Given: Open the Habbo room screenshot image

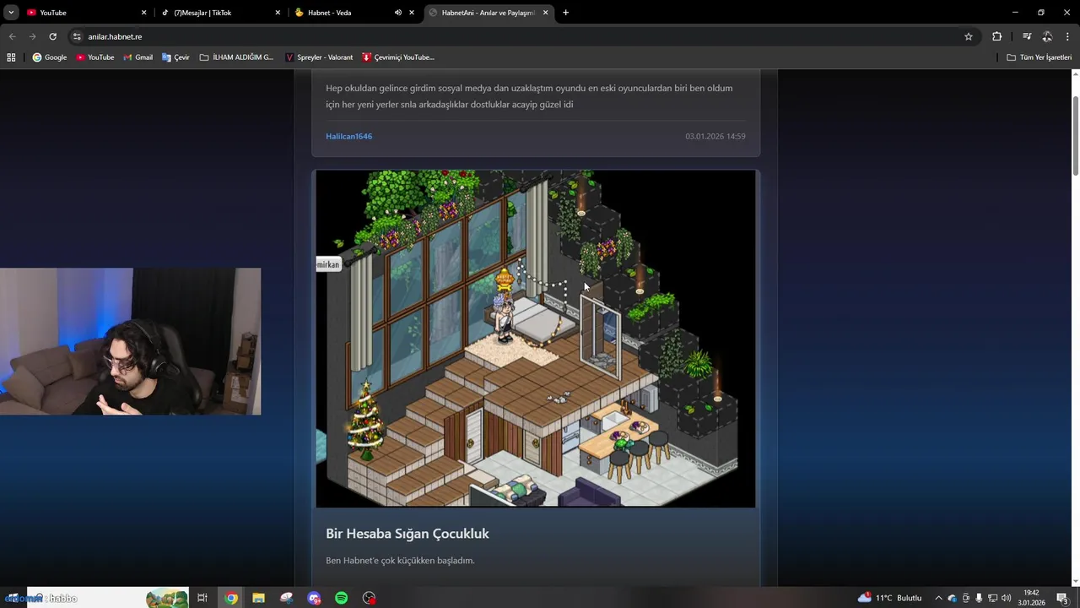Looking at the screenshot, I should click(x=536, y=339).
